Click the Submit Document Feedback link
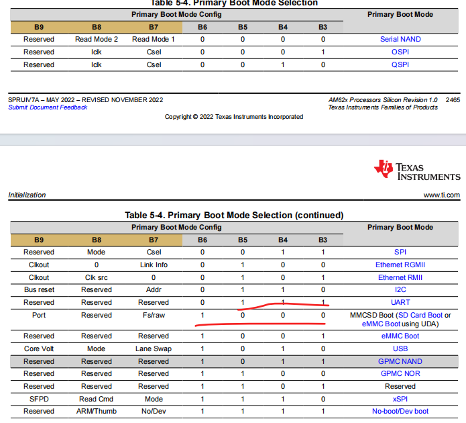This screenshot has height=423, width=466. [48, 107]
